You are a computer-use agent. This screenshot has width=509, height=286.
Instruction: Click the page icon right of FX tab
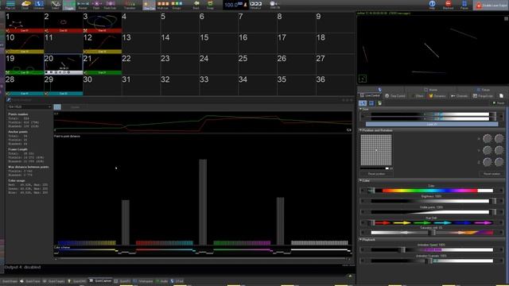[x=501, y=96]
